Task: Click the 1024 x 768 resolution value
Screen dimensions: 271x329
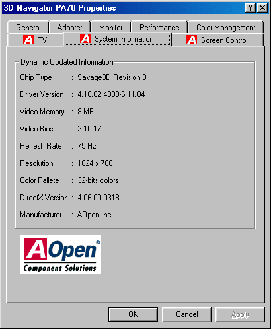Action: pyautogui.click(x=95, y=163)
